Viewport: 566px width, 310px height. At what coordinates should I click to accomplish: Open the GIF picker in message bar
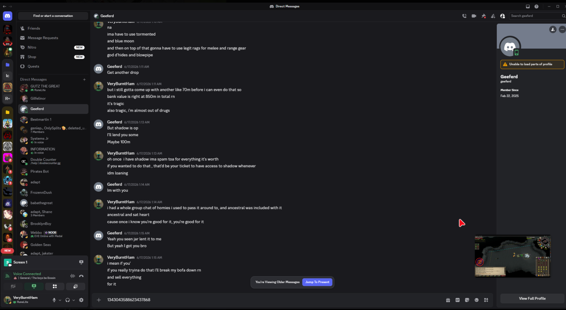click(457, 300)
